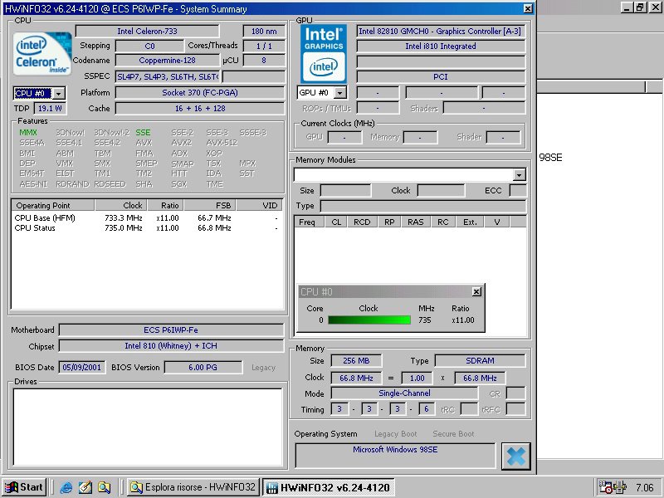The height and width of the screenshot is (498, 664).
Task: Expand the GPU #0 selector dropdown
Action: pos(339,93)
